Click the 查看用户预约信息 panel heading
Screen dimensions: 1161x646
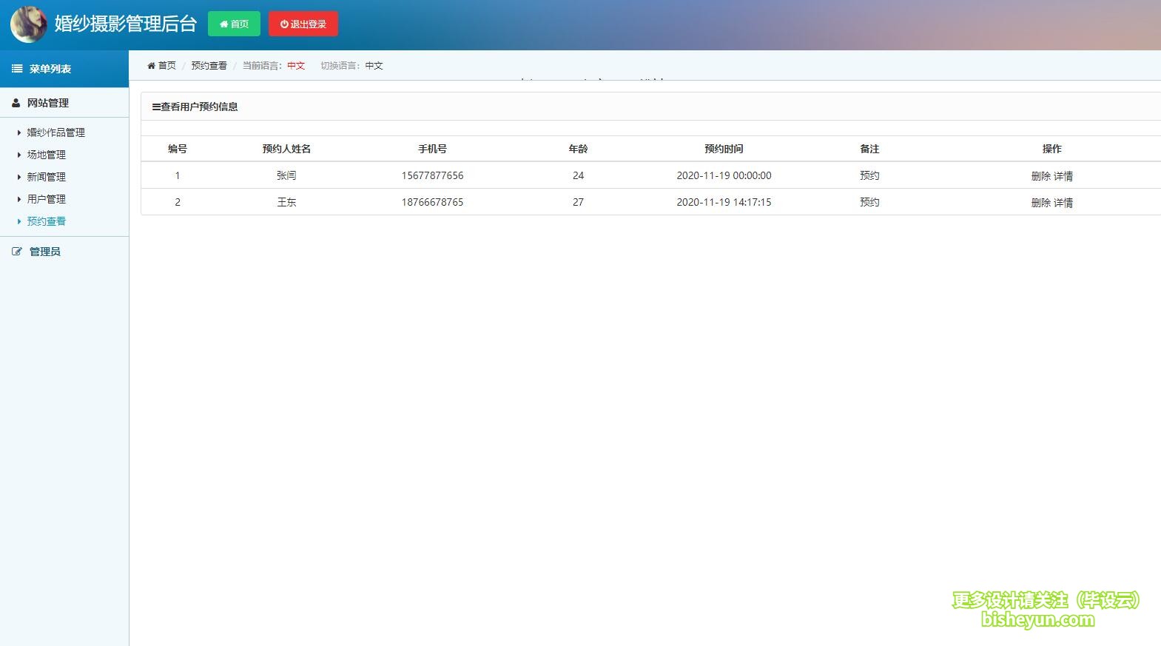195,107
